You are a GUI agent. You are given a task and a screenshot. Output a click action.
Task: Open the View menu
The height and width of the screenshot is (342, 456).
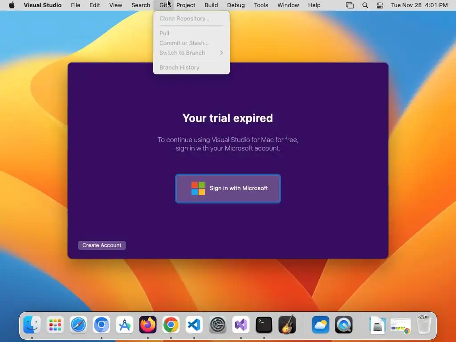pyautogui.click(x=115, y=5)
